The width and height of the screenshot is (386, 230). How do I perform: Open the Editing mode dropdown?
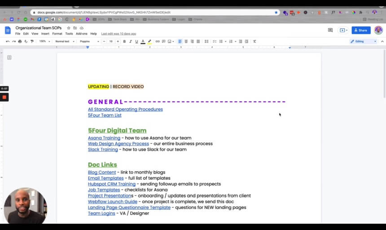point(364,41)
